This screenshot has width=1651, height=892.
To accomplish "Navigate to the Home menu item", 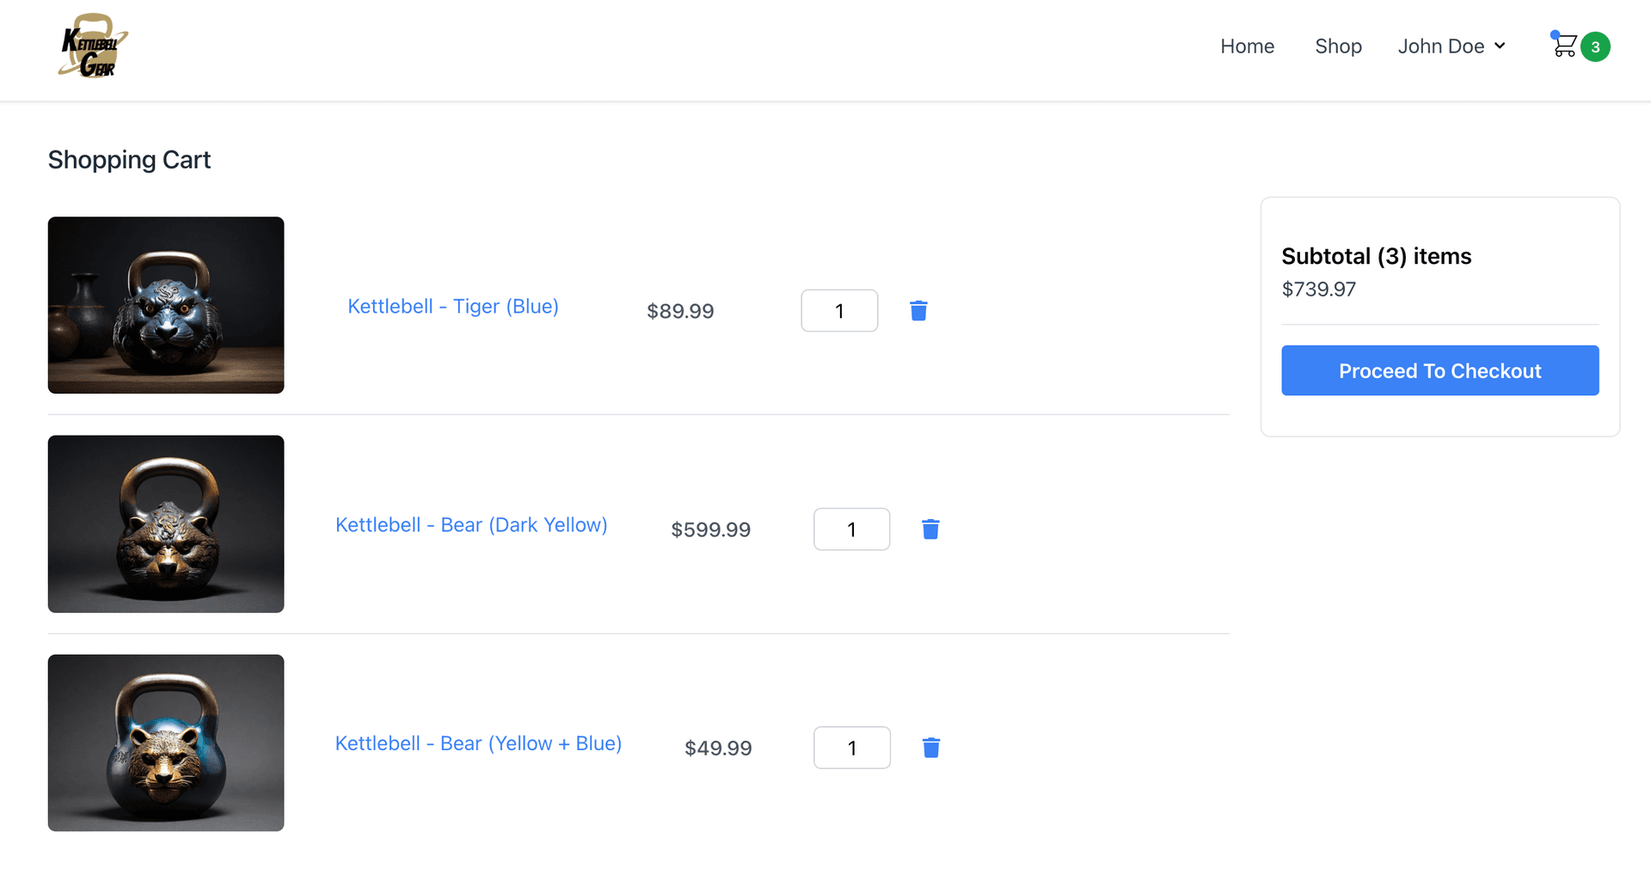I will point(1247,46).
